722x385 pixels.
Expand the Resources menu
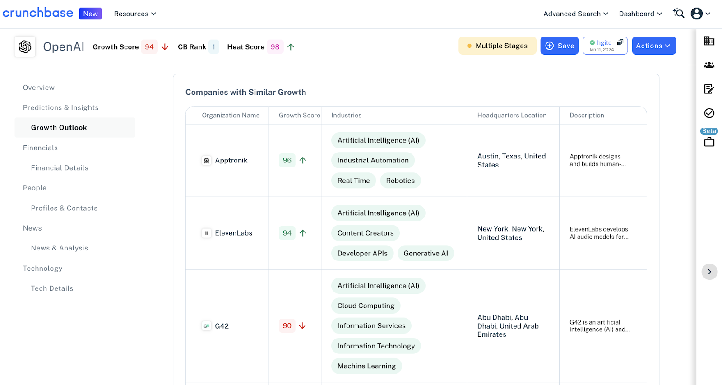[x=135, y=14]
